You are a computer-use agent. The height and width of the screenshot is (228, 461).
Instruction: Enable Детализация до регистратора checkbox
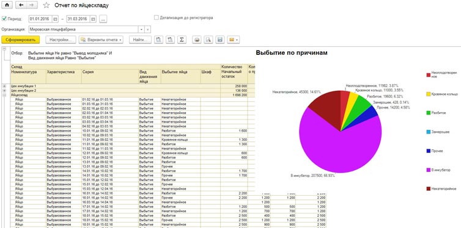tap(157, 18)
